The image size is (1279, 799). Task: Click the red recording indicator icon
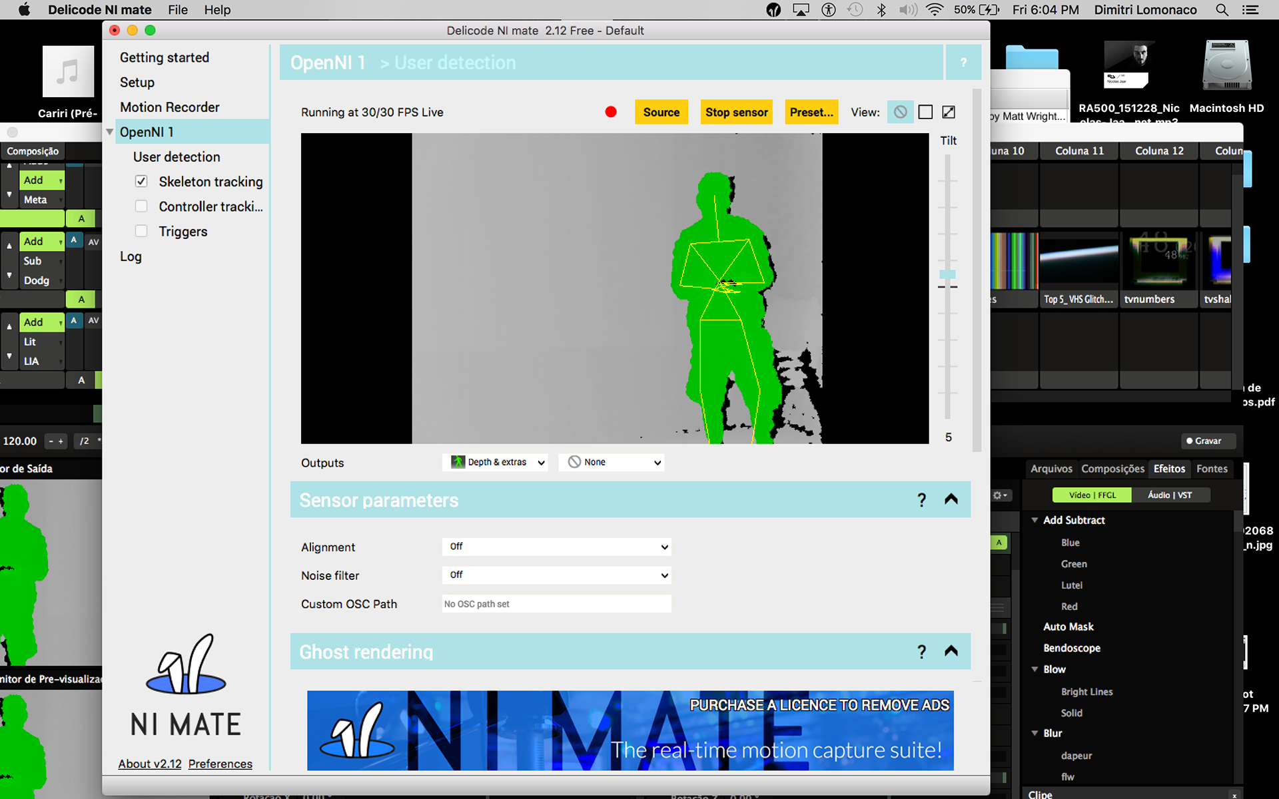(x=610, y=112)
